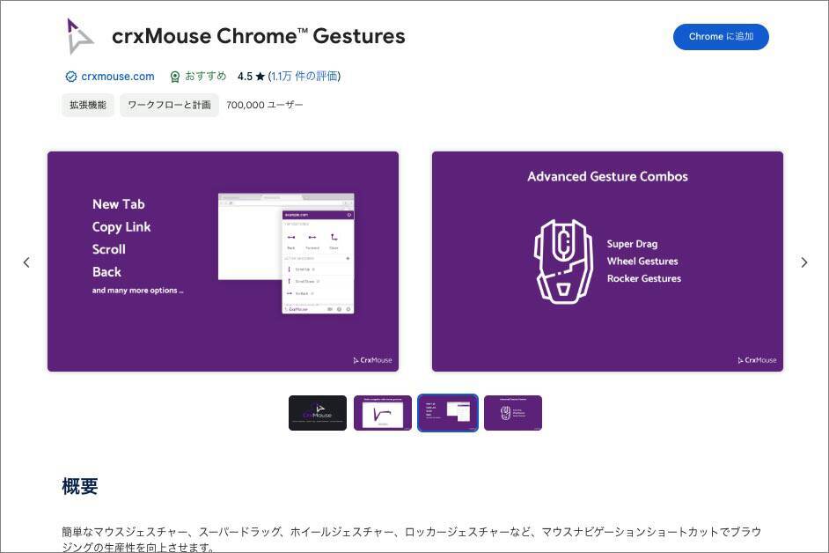Click the rating star icon

(260, 77)
